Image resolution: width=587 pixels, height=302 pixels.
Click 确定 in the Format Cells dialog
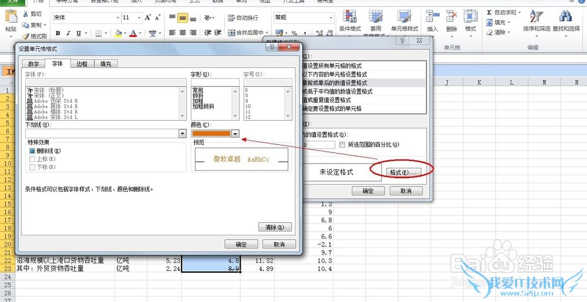click(x=241, y=245)
